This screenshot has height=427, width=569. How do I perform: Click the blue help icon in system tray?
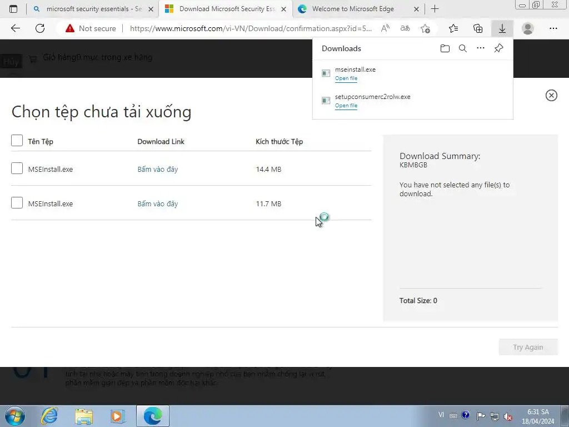(466, 415)
